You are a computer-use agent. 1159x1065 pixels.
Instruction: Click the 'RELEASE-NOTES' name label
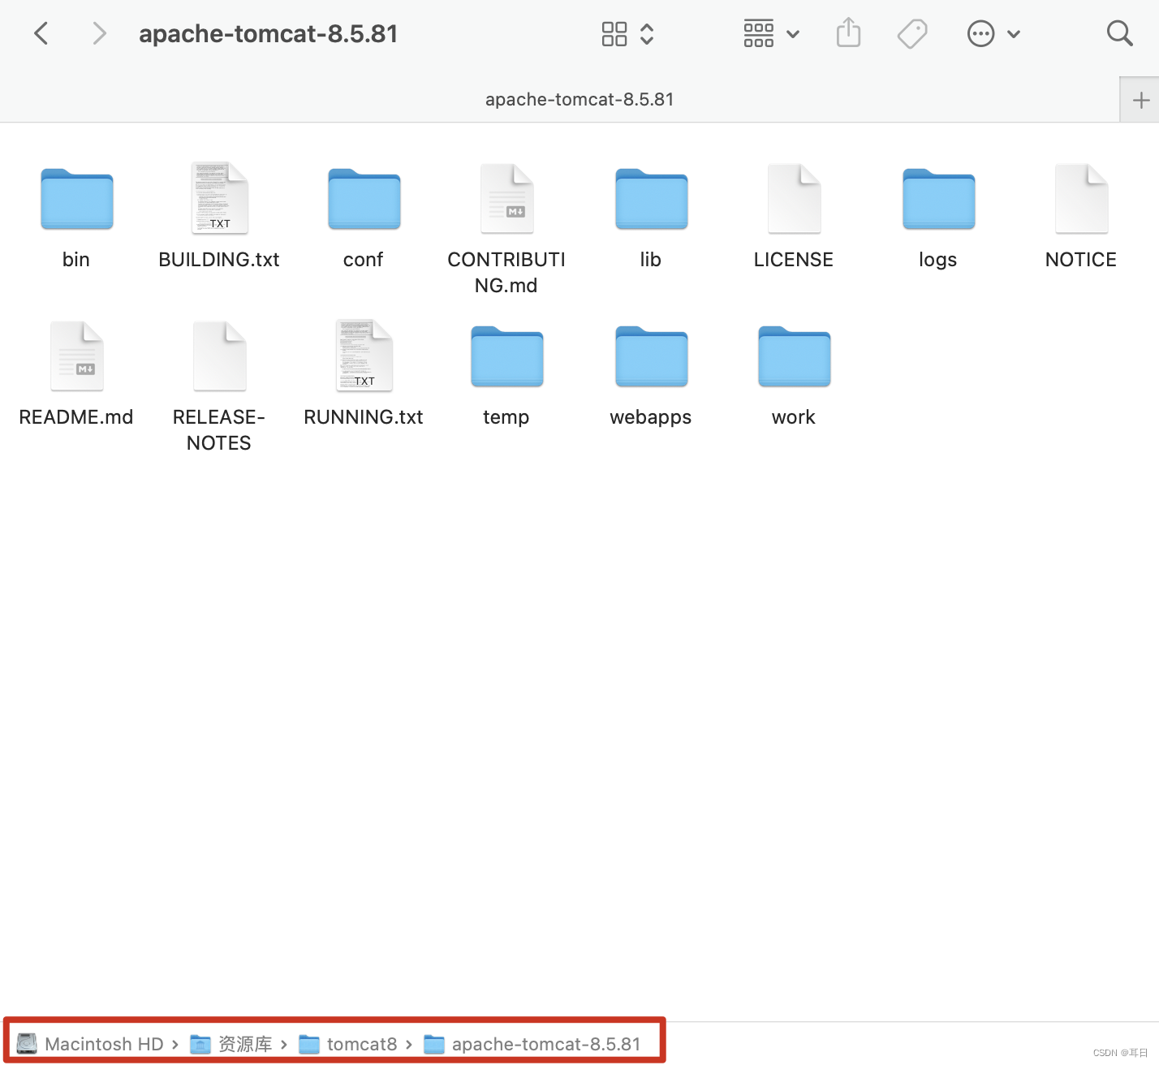tap(219, 430)
